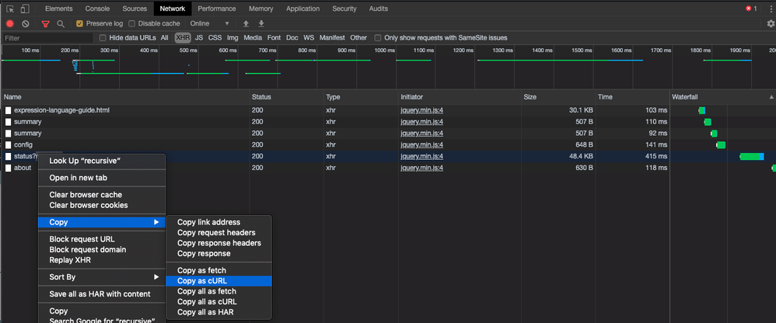The height and width of the screenshot is (323, 776).
Task: Toggle device toolbar icon
Action: tap(25, 9)
